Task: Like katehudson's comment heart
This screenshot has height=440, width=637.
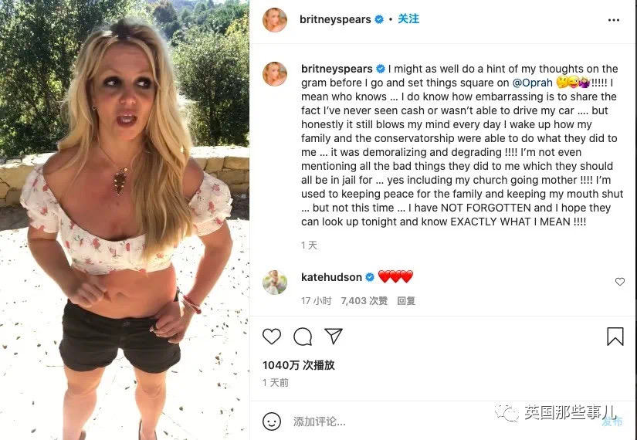Action: [619, 282]
